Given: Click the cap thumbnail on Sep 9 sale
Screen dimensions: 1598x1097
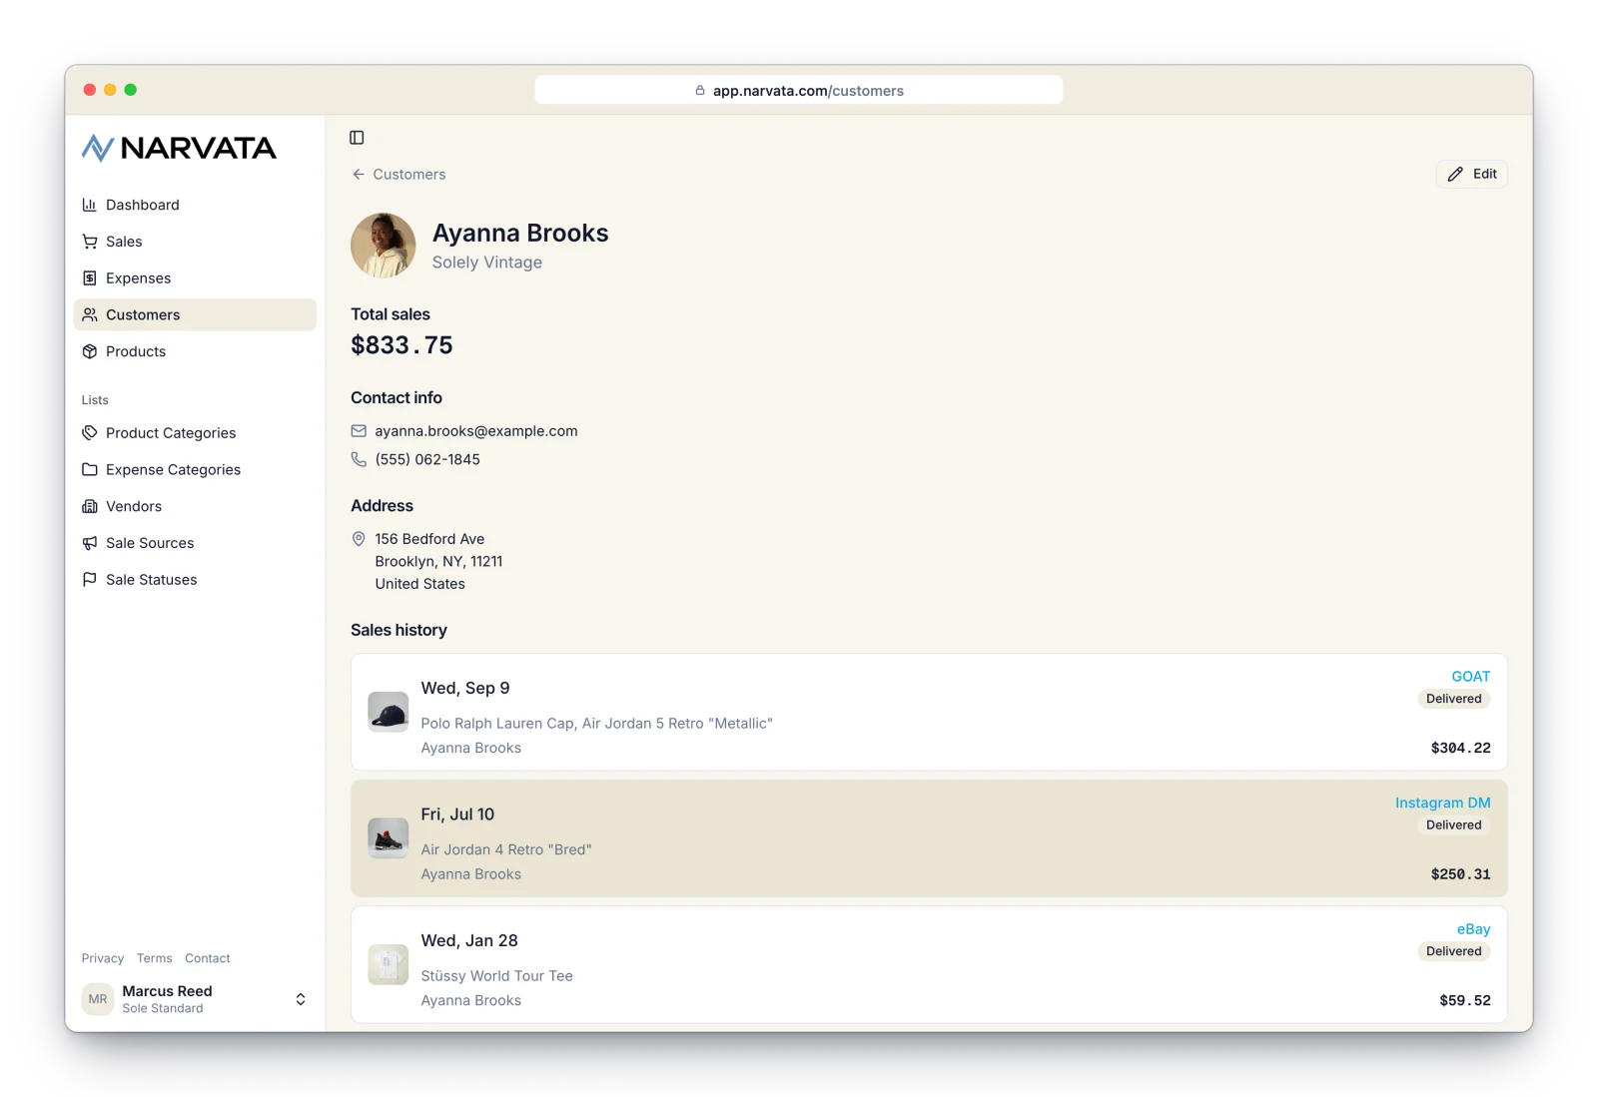Looking at the screenshot, I should (x=389, y=712).
